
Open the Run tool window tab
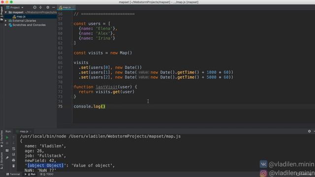pyautogui.click(x=30, y=174)
